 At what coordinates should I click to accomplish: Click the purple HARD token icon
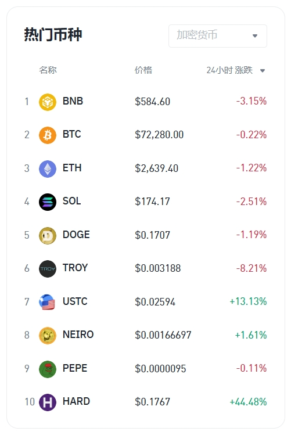48,402
